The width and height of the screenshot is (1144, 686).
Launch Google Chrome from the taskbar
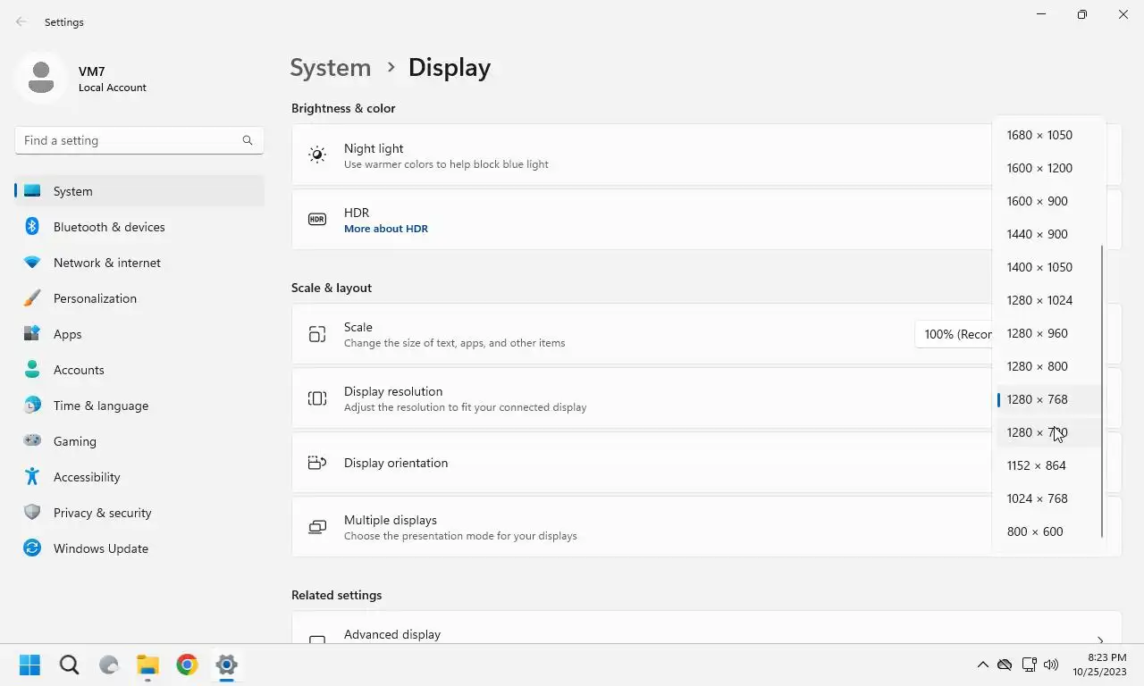[x=187, y=665]
